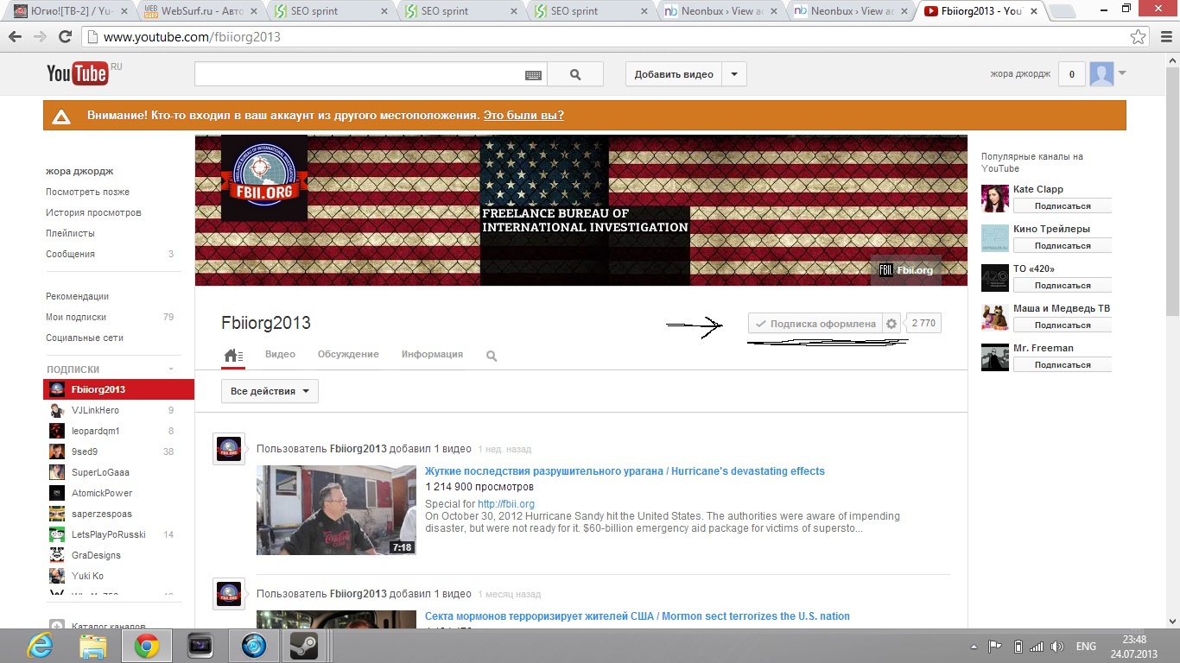The image size is (1180, 663).
Task: Switch to the WebSurf.ru browser tab
Action: [201, 11]
